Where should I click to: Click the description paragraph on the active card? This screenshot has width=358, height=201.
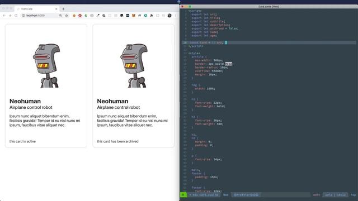coord(45,121)
